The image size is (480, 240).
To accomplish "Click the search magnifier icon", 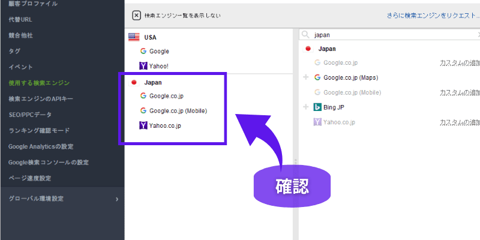I will pyautogui.click(x=305, y=35).
